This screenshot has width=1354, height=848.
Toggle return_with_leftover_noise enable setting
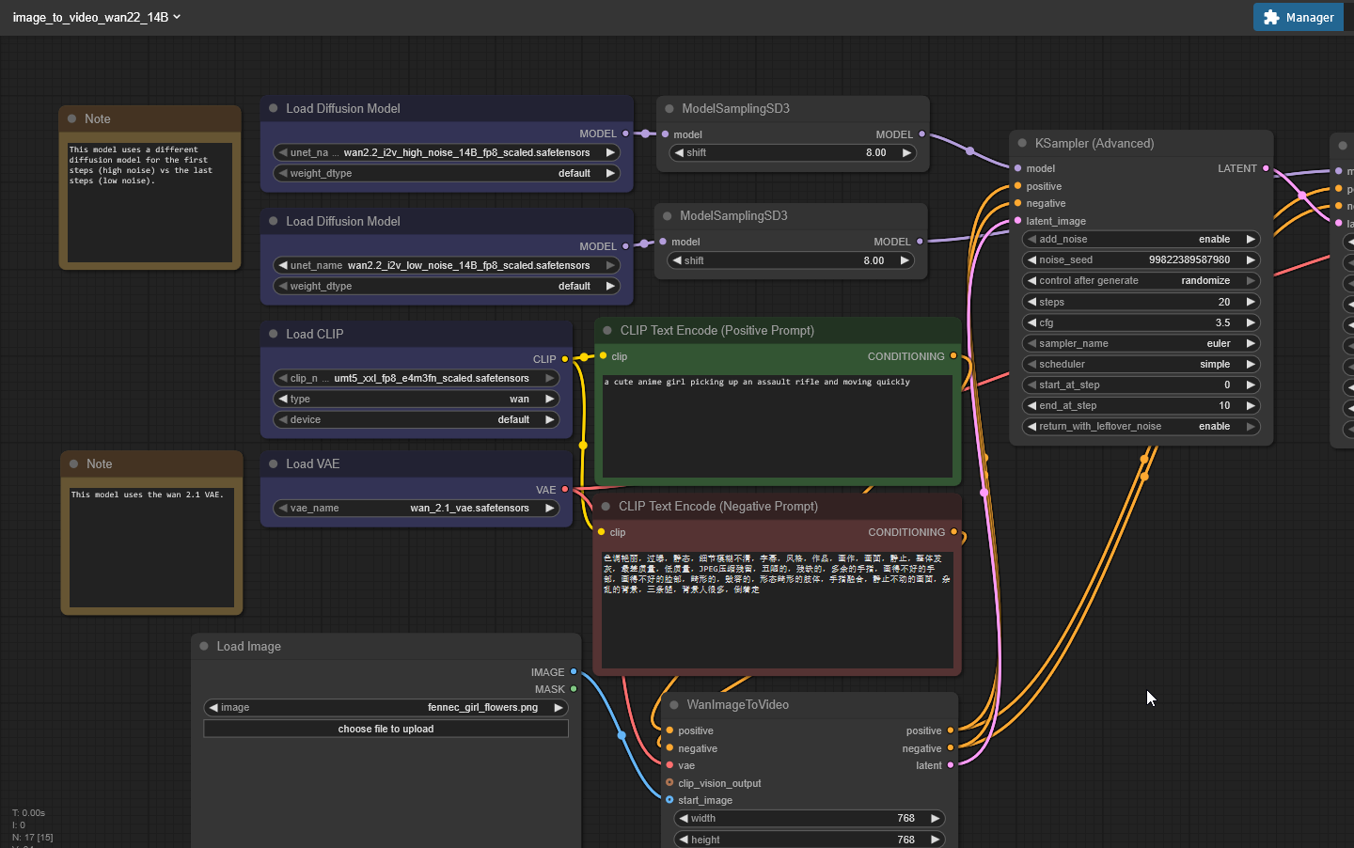(x=1140, y=427)
